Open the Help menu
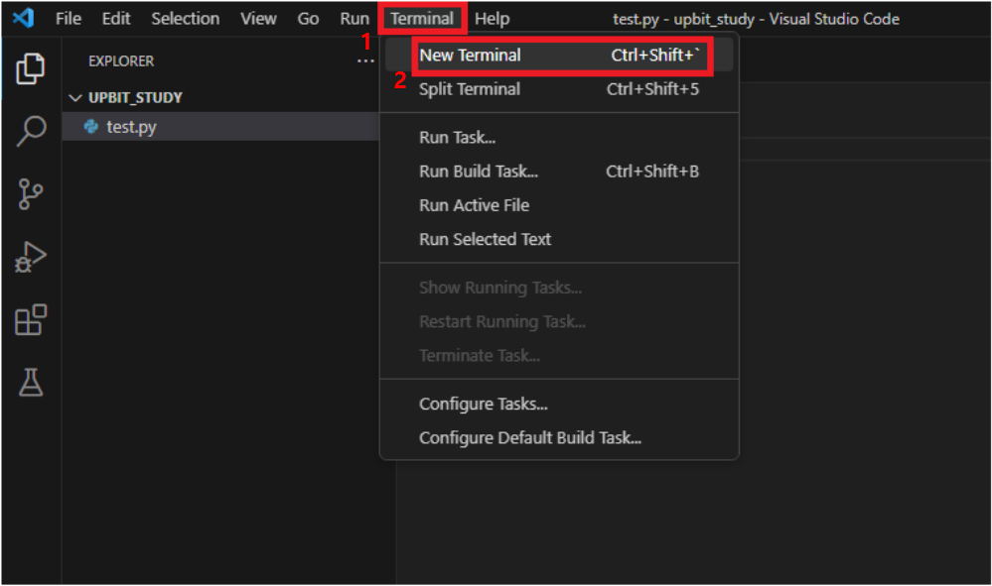 tap(493, 19)
